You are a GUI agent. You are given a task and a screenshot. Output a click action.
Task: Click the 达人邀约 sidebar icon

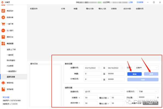coord(3,30)
